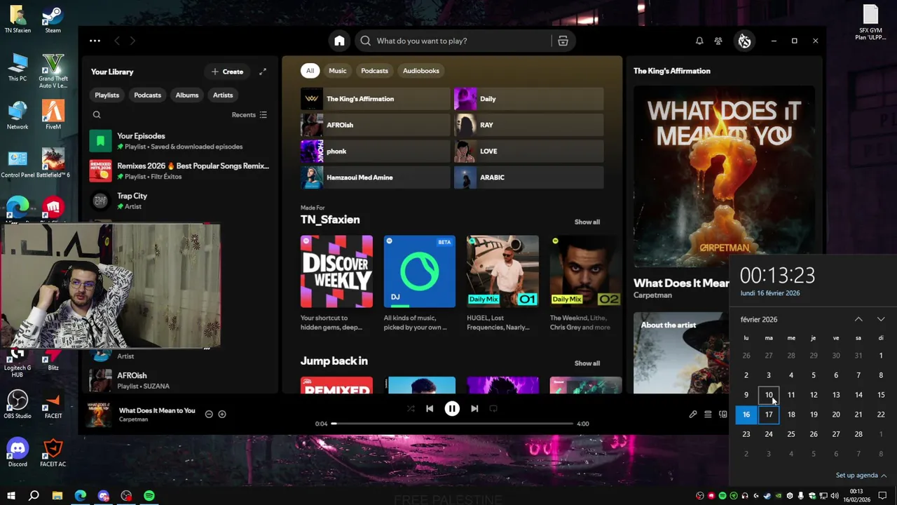Open Remixes 2026 playlist in library
Viewport: 897px width, 505px height.
click(179, 170)
